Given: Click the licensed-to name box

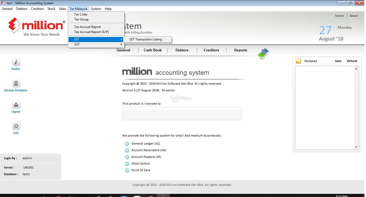Looking at the screenshot, I should point(182,114).
